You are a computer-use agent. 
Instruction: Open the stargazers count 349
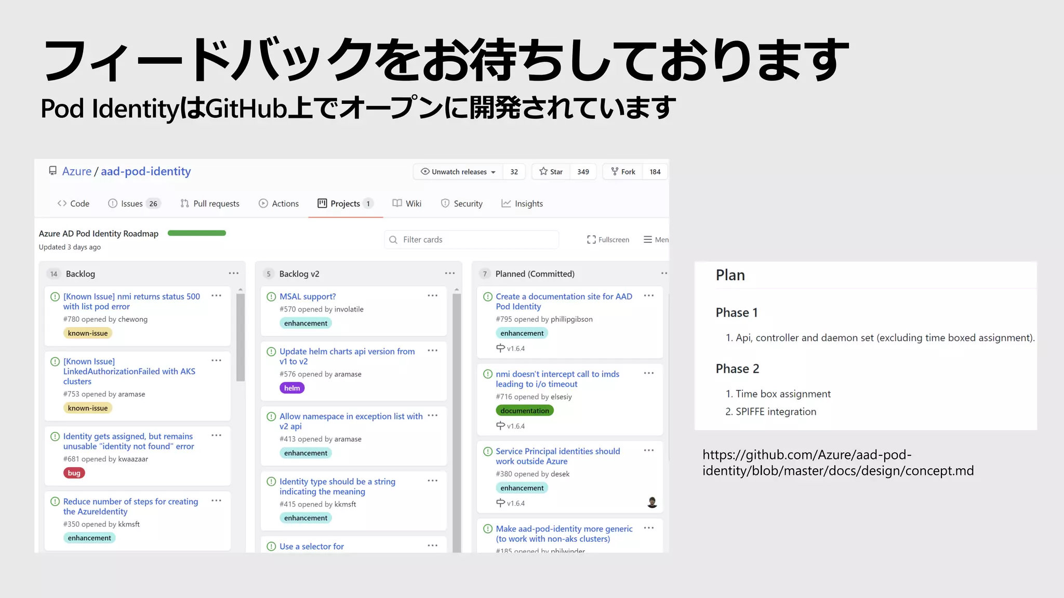tap(583, 172)
